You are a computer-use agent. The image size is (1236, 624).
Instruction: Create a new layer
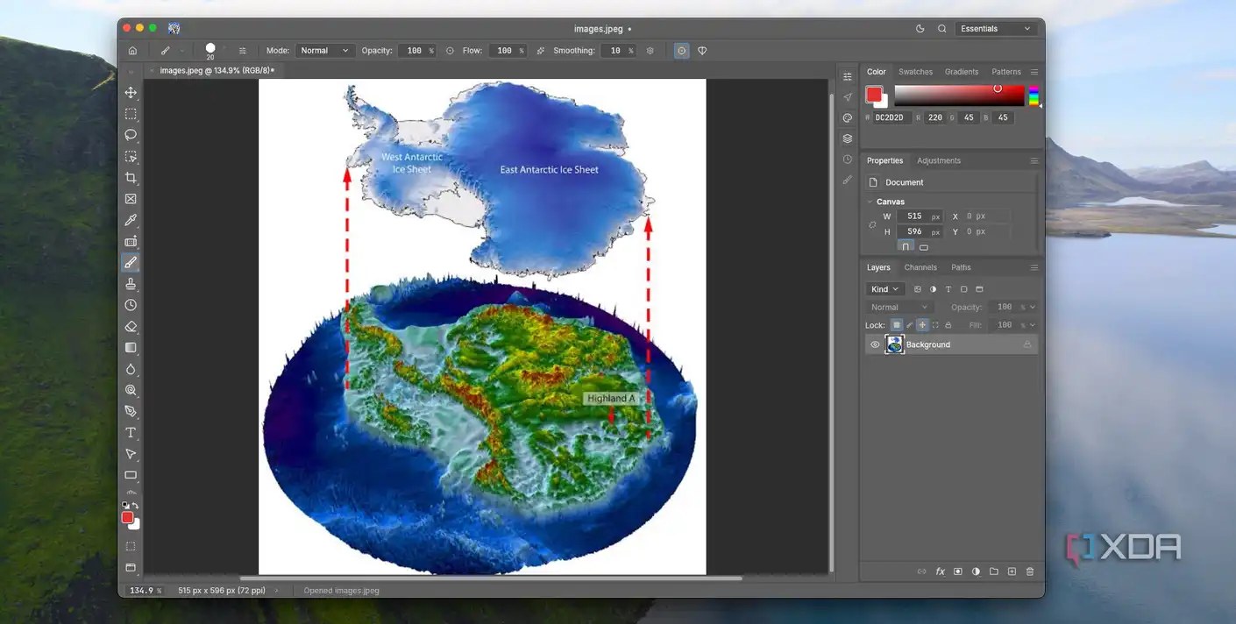click(x=1012, y=571)
